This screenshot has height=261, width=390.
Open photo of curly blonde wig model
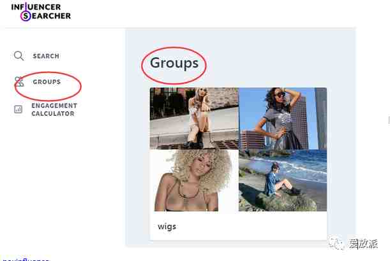194,180
